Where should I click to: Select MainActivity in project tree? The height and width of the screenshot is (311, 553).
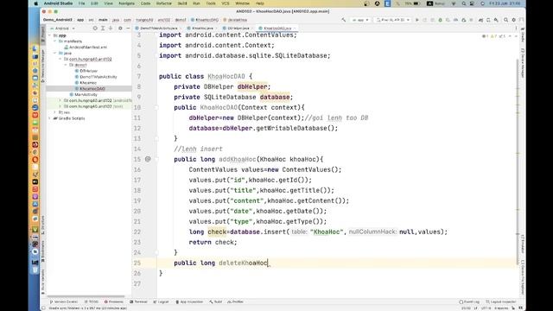pyautogui.click(x=83, y=94)
